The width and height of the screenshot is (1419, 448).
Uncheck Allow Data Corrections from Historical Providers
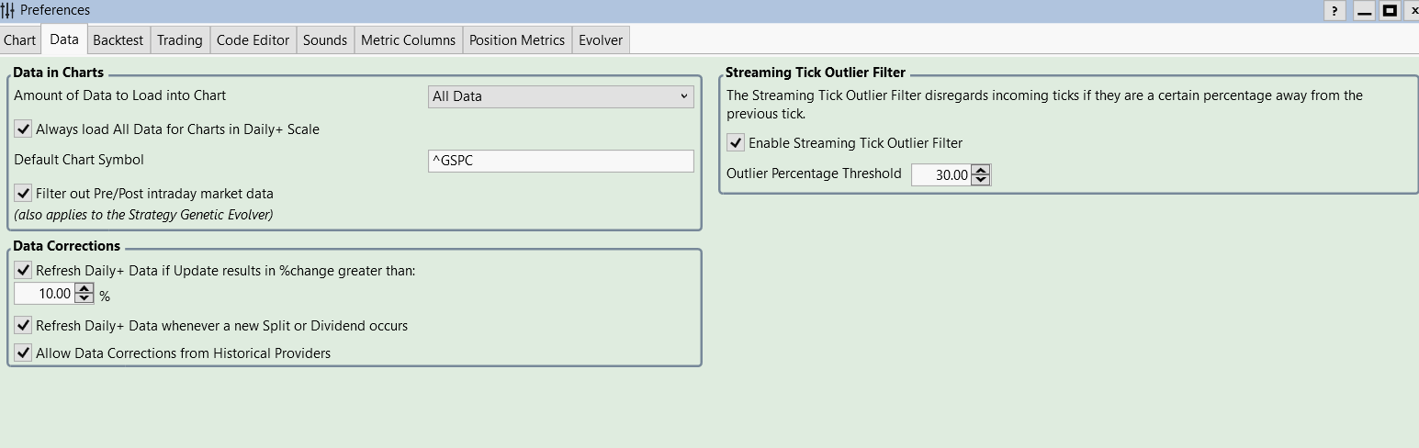(23, 353)
